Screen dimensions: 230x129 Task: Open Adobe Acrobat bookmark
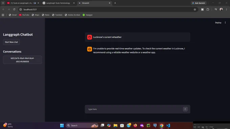click(72, 15)
